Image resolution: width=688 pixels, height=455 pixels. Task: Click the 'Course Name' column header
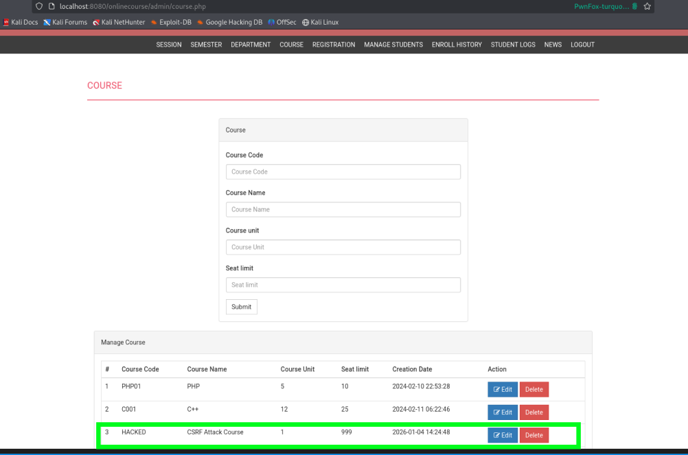coord(207,369)
